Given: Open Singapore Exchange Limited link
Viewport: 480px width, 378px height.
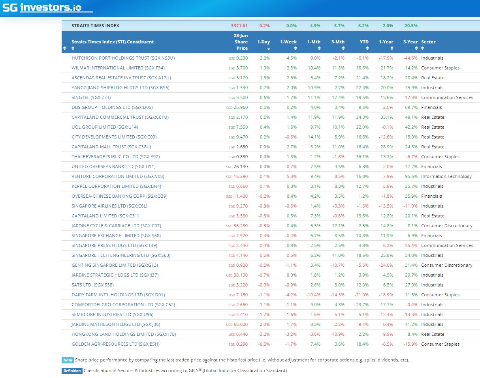Looking at the screenshot, I should pos(116,236).
